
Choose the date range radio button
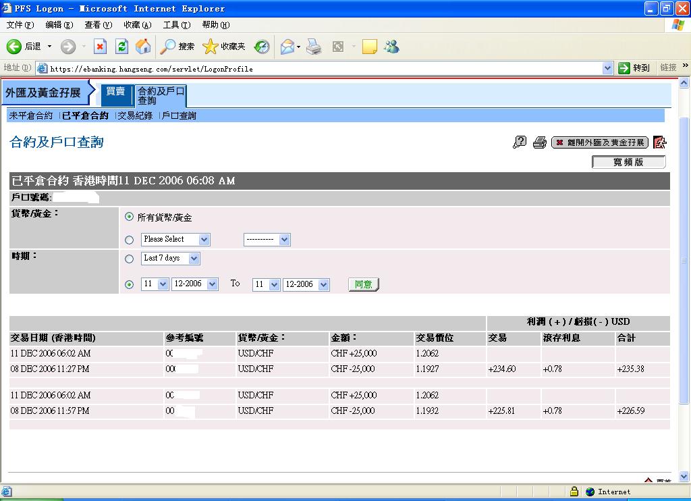click(129, 284)
